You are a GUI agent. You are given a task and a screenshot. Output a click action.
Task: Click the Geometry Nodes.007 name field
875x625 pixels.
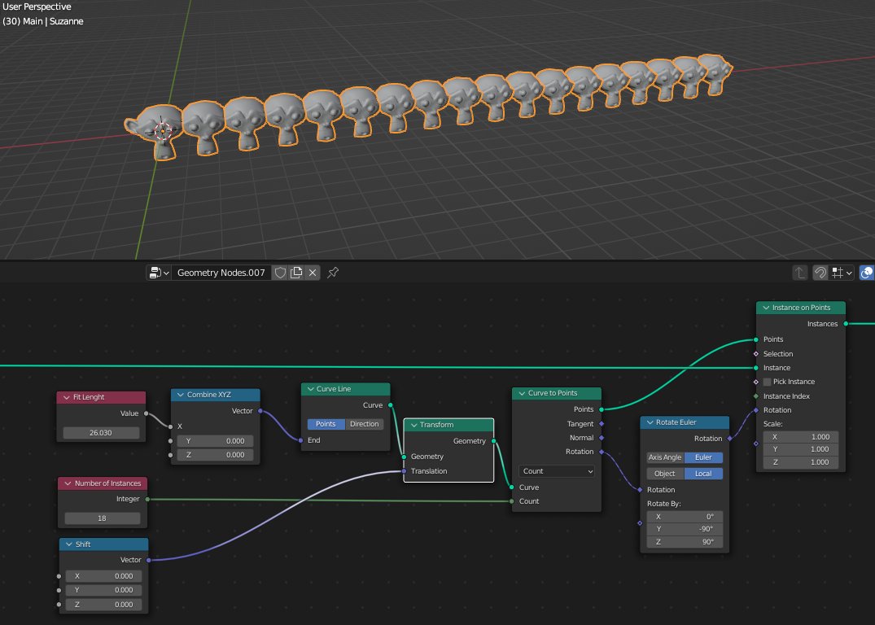pyautogui.click(x=221, y=273)
